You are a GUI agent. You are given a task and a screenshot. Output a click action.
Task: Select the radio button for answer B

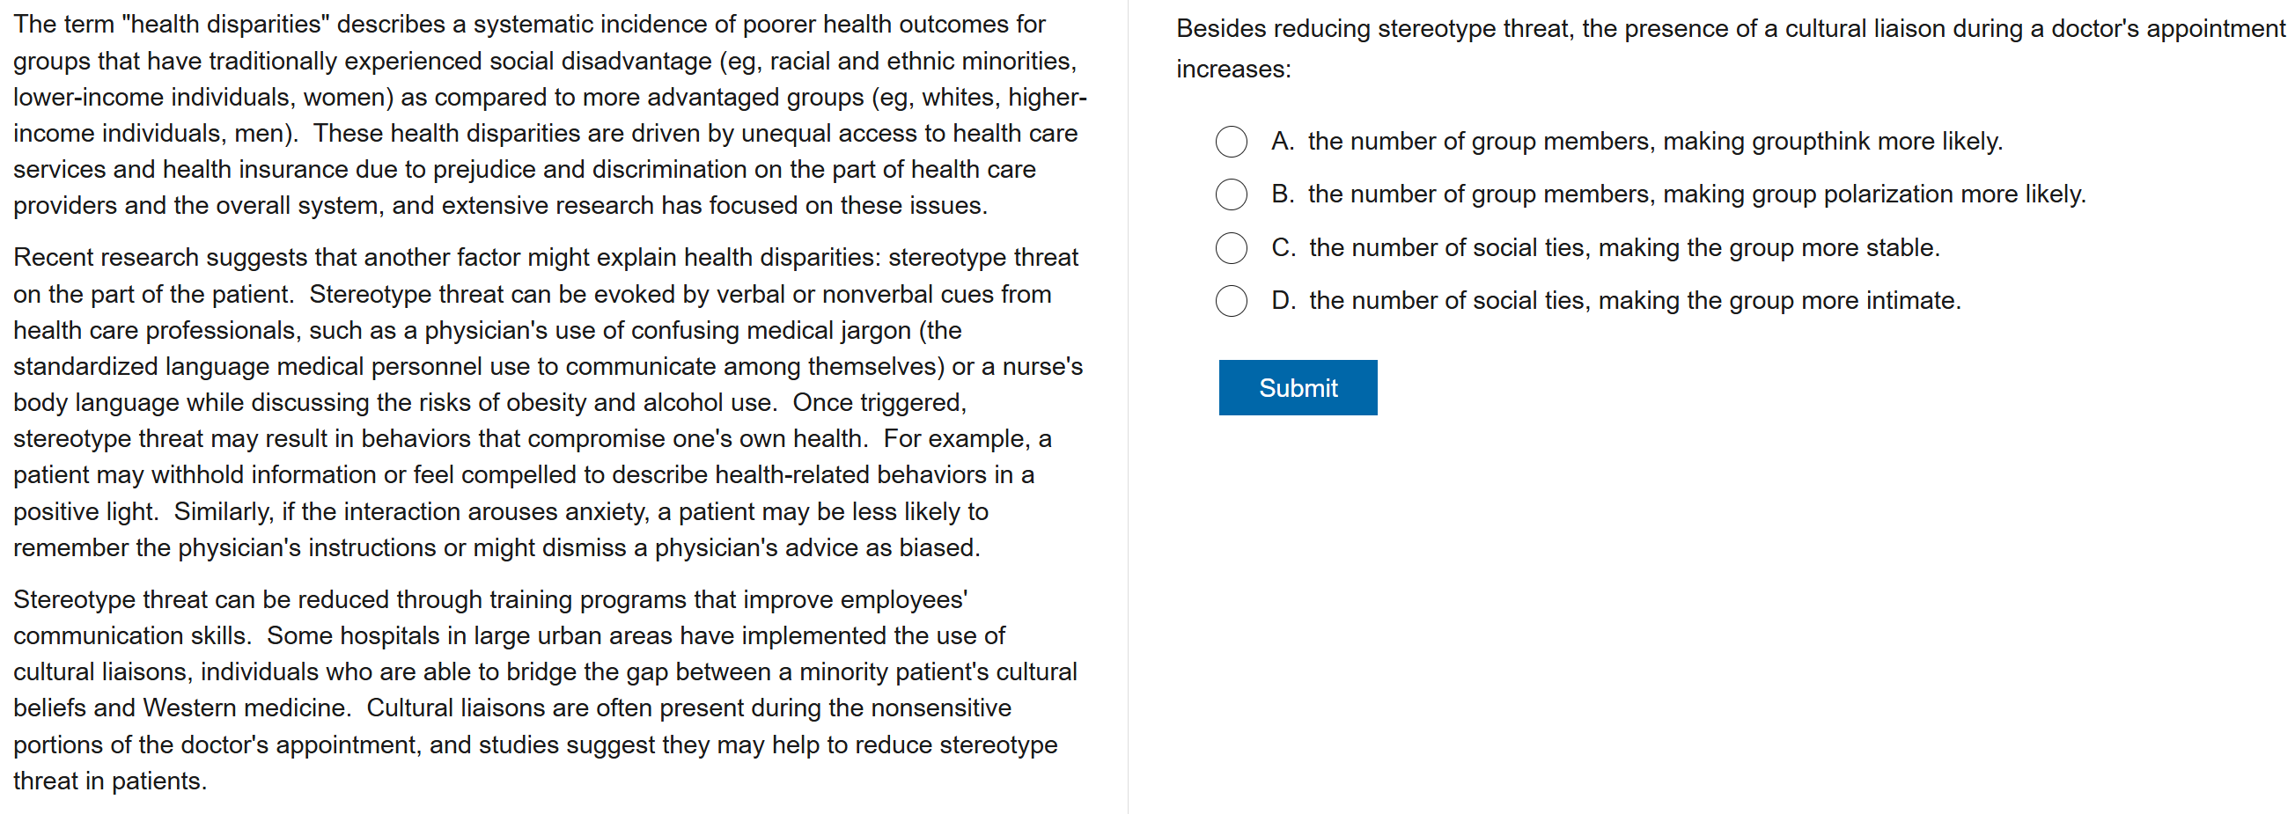1231,194
